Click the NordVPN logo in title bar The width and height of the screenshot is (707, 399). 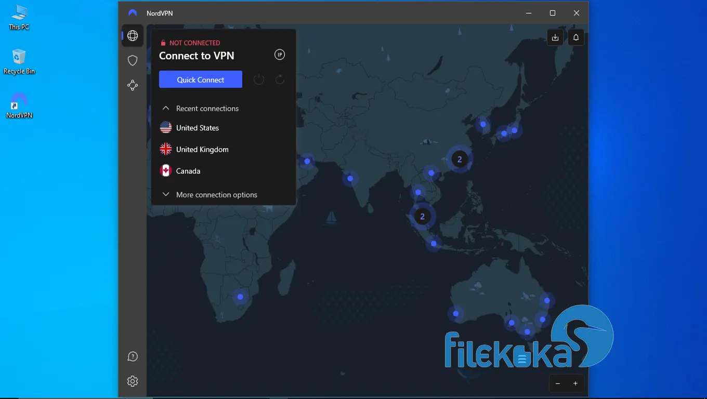(x=133, y=13)
